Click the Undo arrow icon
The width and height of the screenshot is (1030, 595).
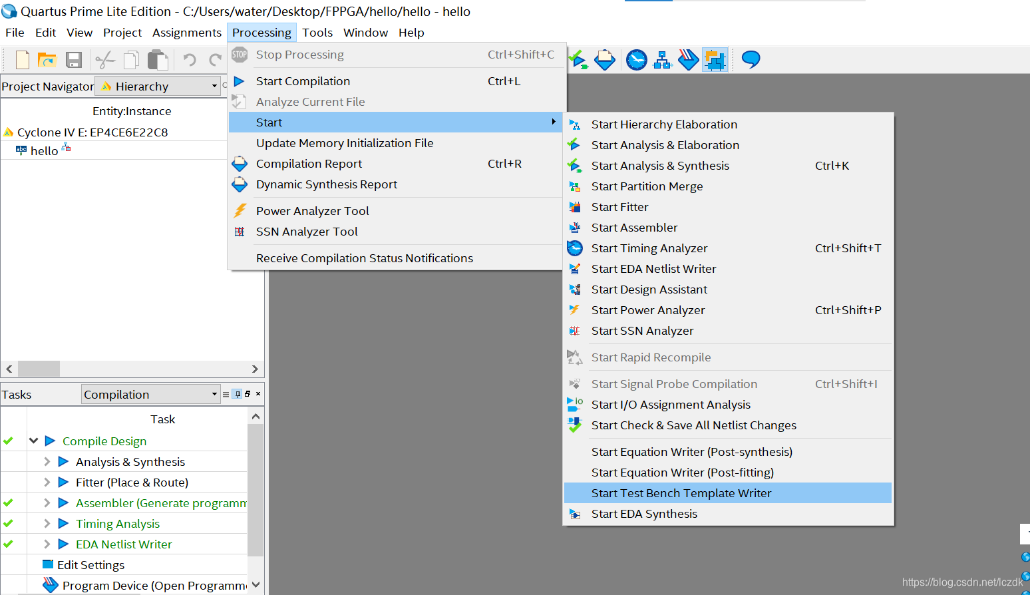pyautogui.click(x=190, y=60)
